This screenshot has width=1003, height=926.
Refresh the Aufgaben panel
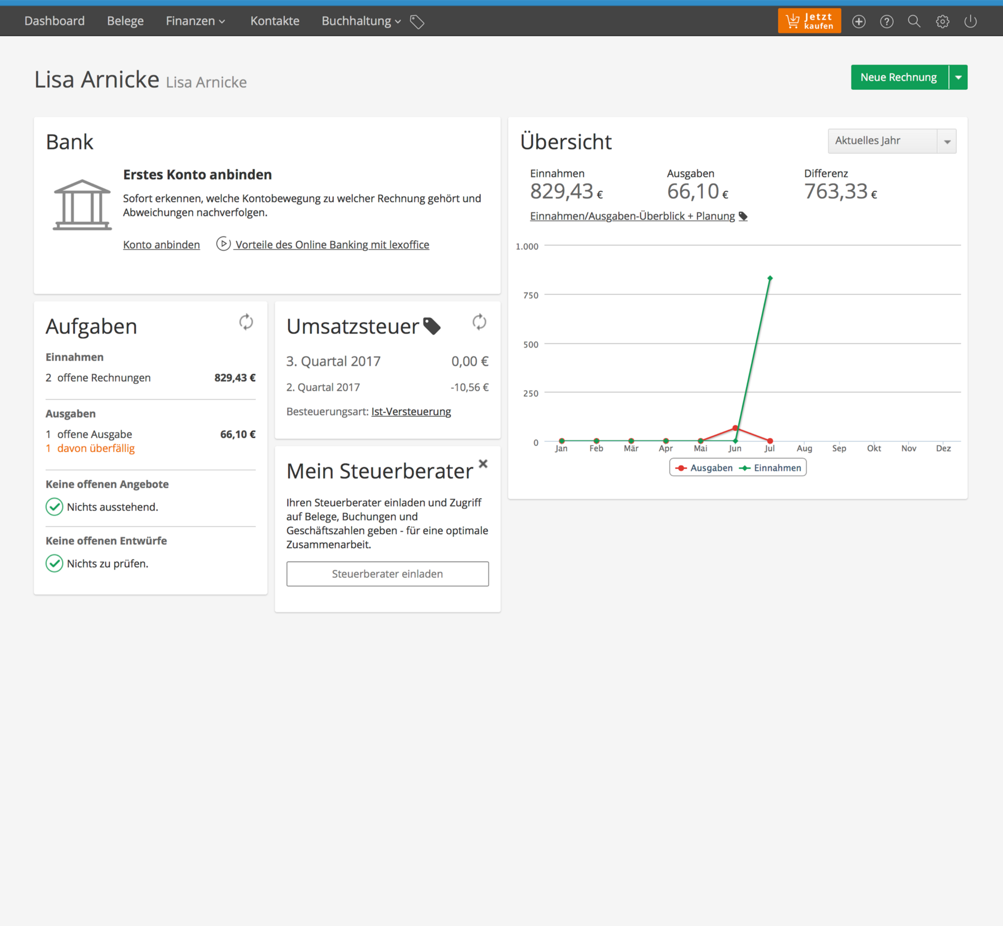pos(246,322)
